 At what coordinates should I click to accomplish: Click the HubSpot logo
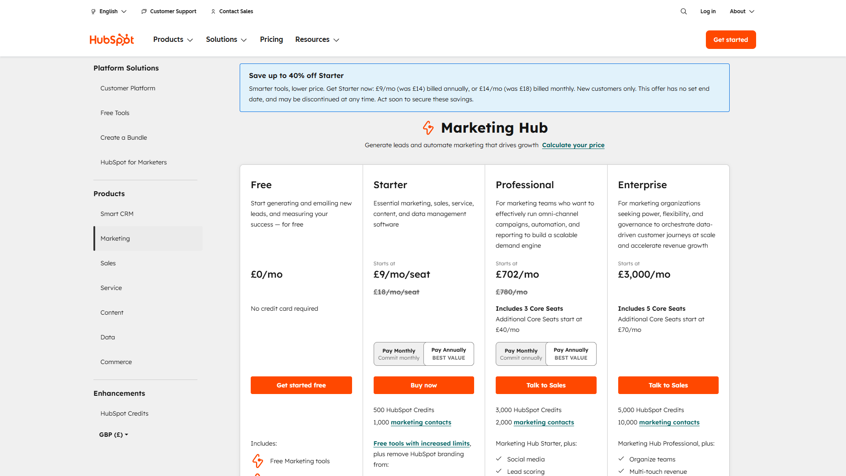(111, 40)
